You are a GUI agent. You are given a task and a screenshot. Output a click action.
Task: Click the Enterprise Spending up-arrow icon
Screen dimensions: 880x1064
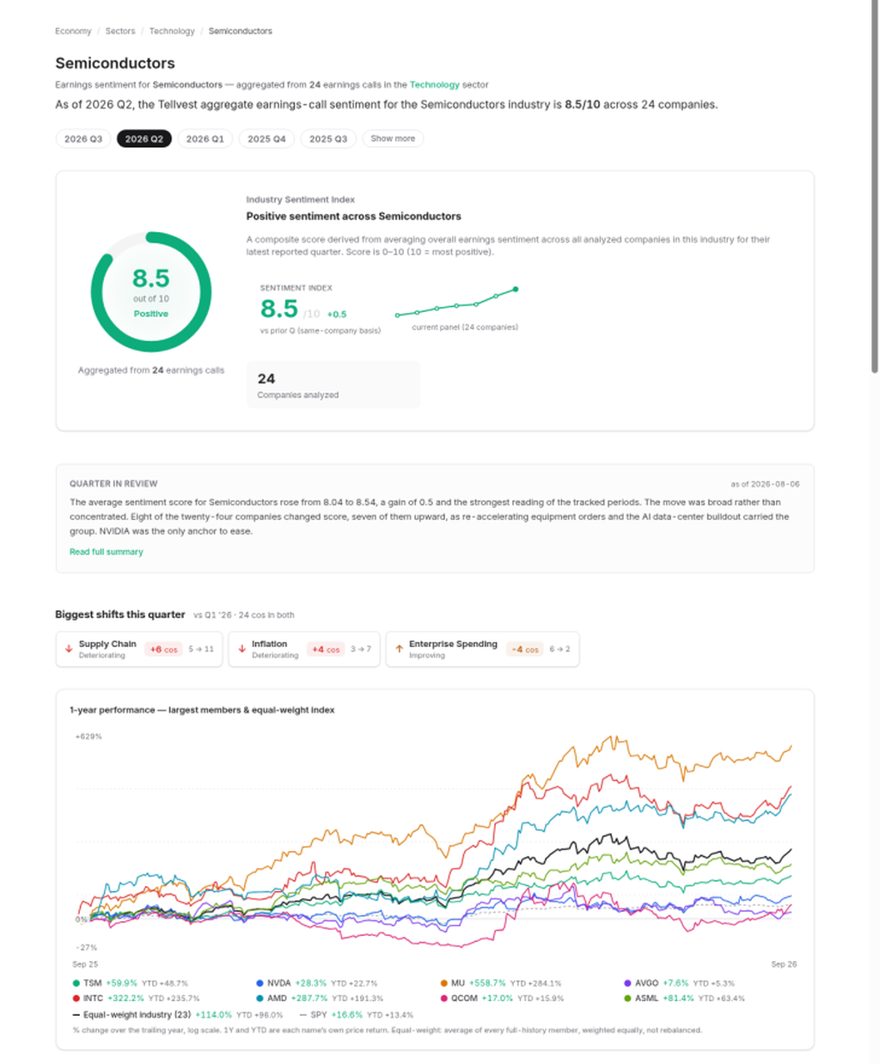pyautogui.click(x=400, y=649)
